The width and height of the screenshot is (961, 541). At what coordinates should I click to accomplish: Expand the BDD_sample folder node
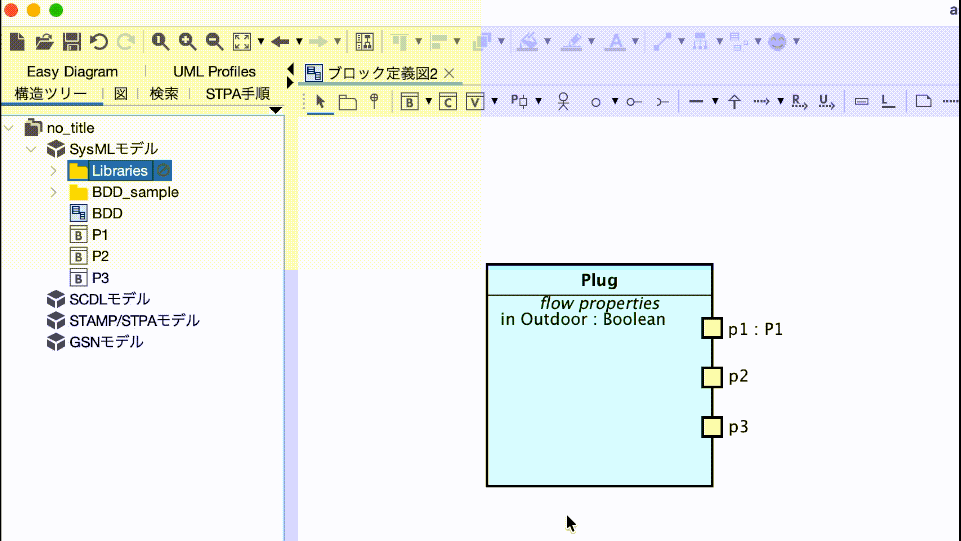point(53,192)
